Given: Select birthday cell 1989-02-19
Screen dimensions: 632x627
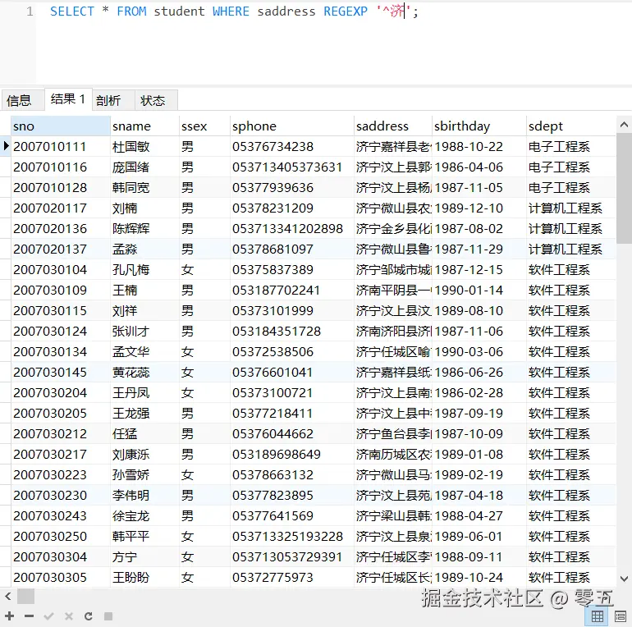Looking at the screenshot, I should [x=479, y=475].
